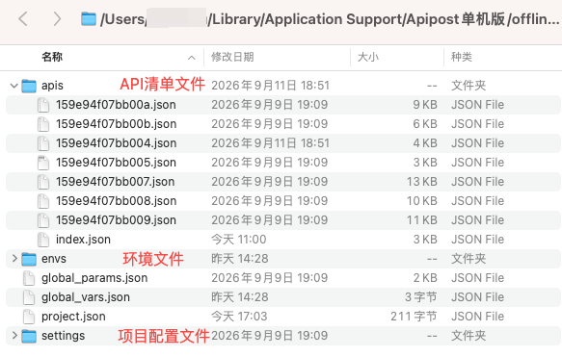Click file icon of index.json
The image size is (562, 357).
(x=43, y=240)
